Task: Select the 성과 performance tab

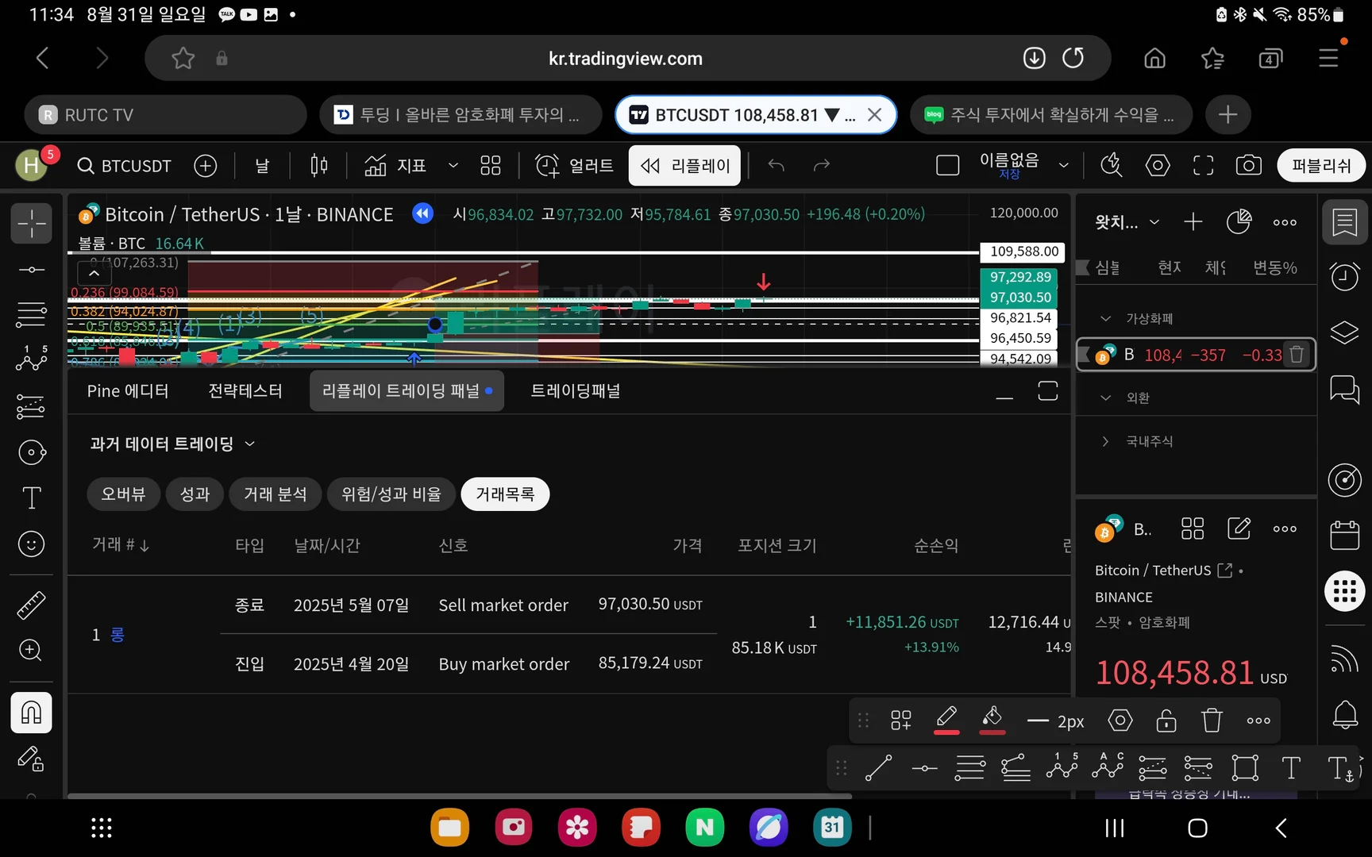Action: [195, 494]
